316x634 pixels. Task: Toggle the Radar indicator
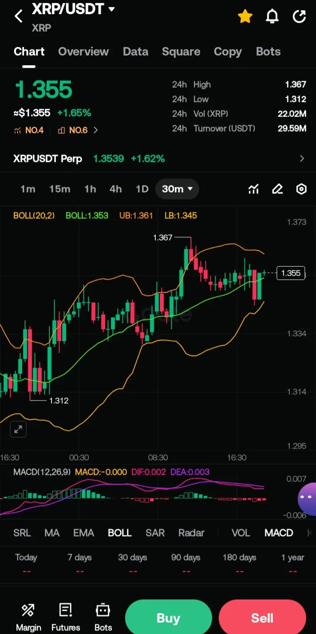[x=191, y=533]
